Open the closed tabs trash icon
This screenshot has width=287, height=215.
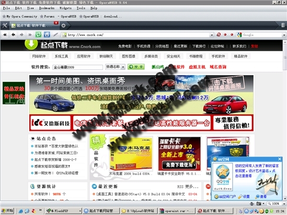(x=283, y=25)
